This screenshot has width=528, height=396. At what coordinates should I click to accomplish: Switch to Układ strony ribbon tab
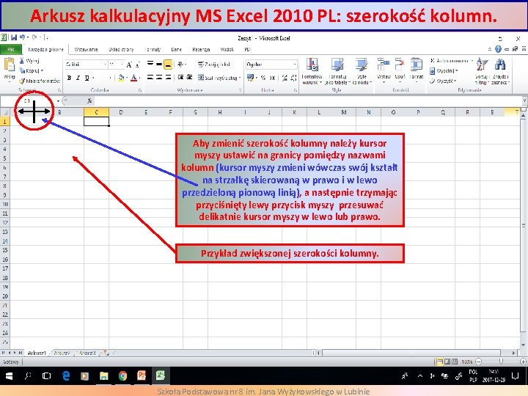(121, 50)
